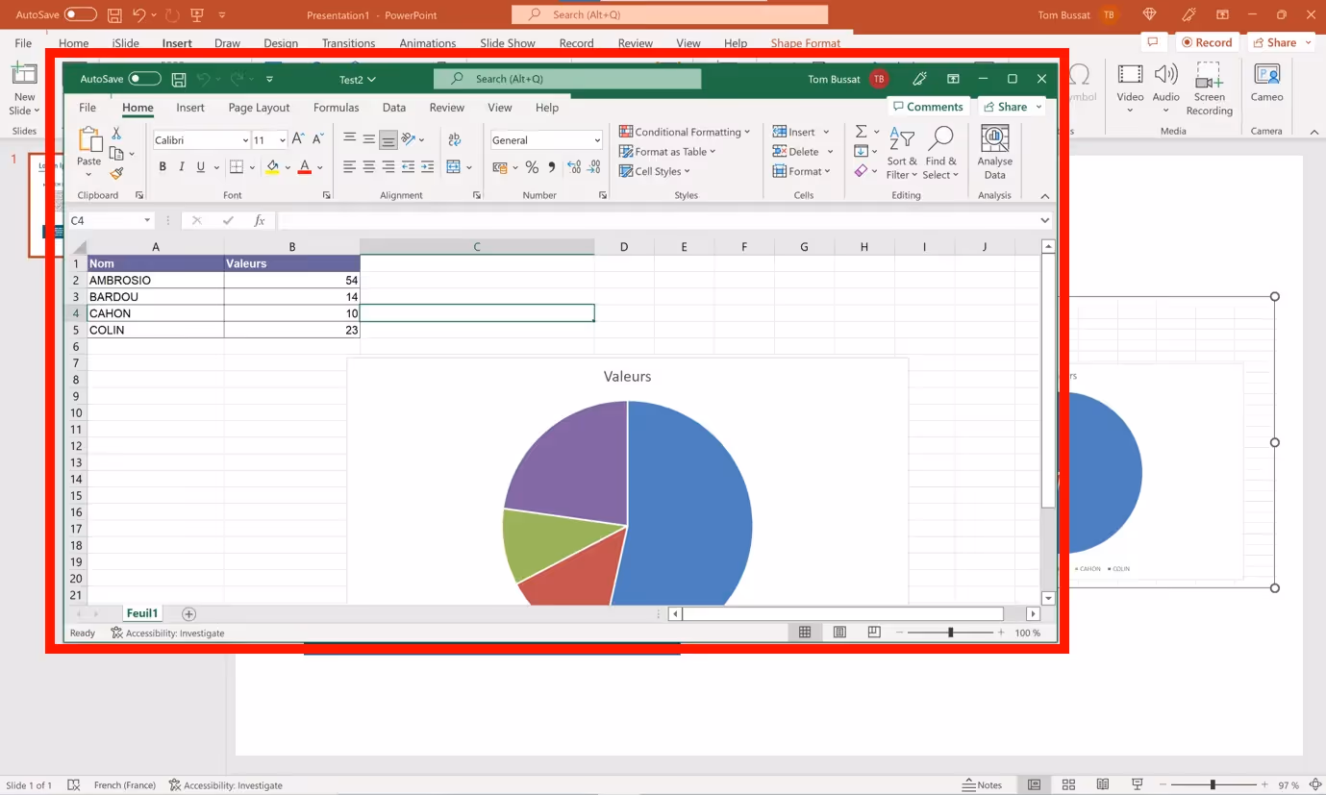Toggle Italic formatting in Excel

[x=182, y=167]
